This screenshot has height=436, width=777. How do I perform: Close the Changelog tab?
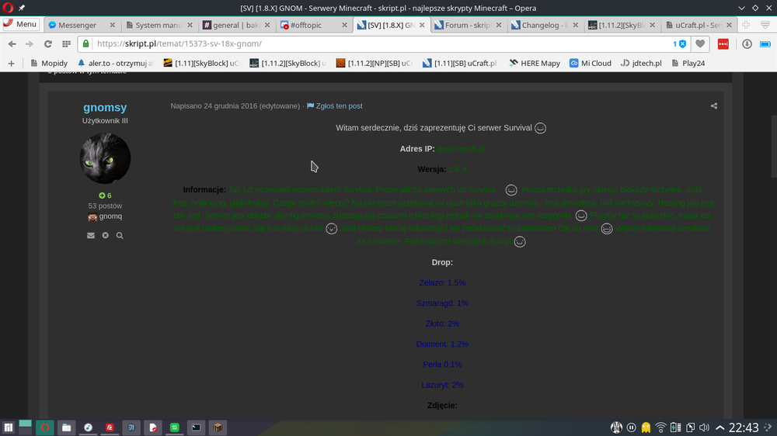click(575, 25)
